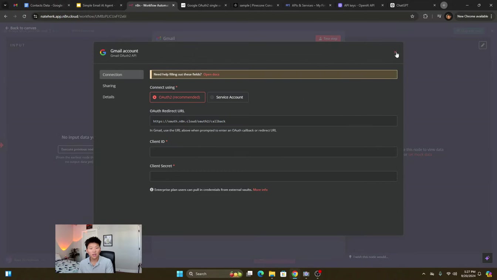Click the OAuth Redirect URL field
The image size is (497, 280).
[273, 121]
